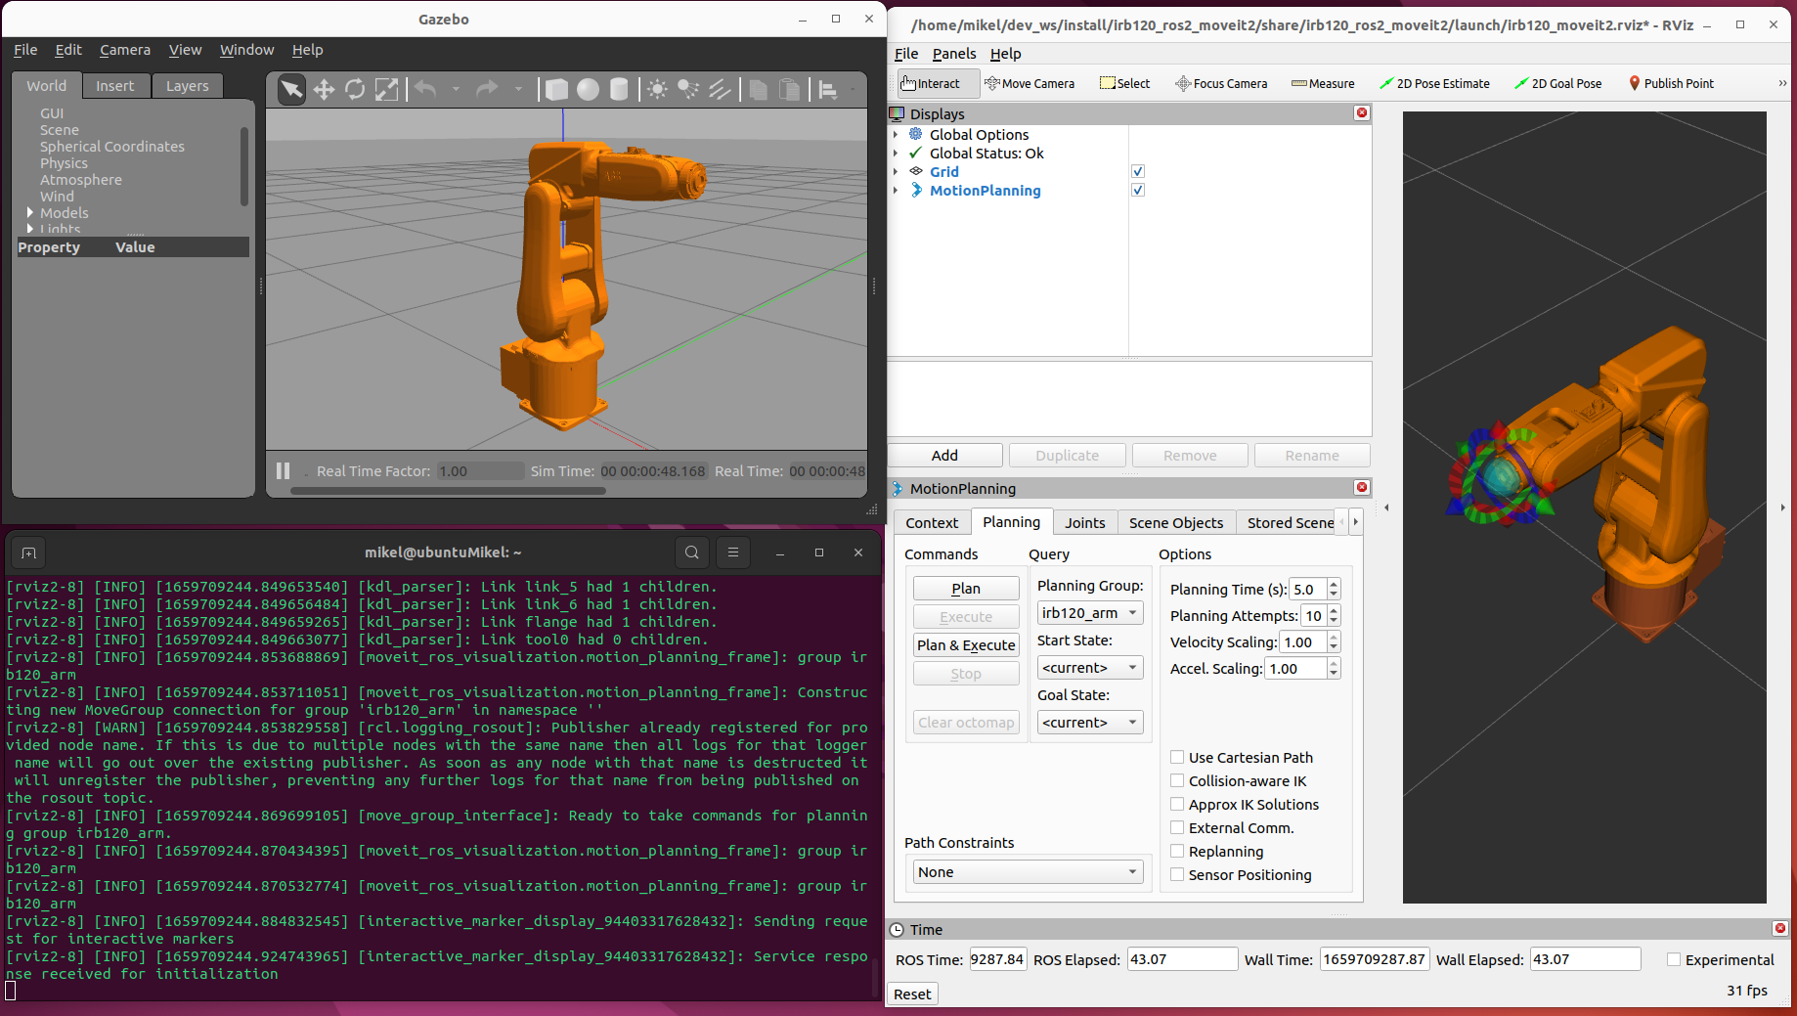The width and height of the screenshot is (1797, 1016).
Task: Insert a cylinder shape in Gazebo
Action: pos(619,90)
